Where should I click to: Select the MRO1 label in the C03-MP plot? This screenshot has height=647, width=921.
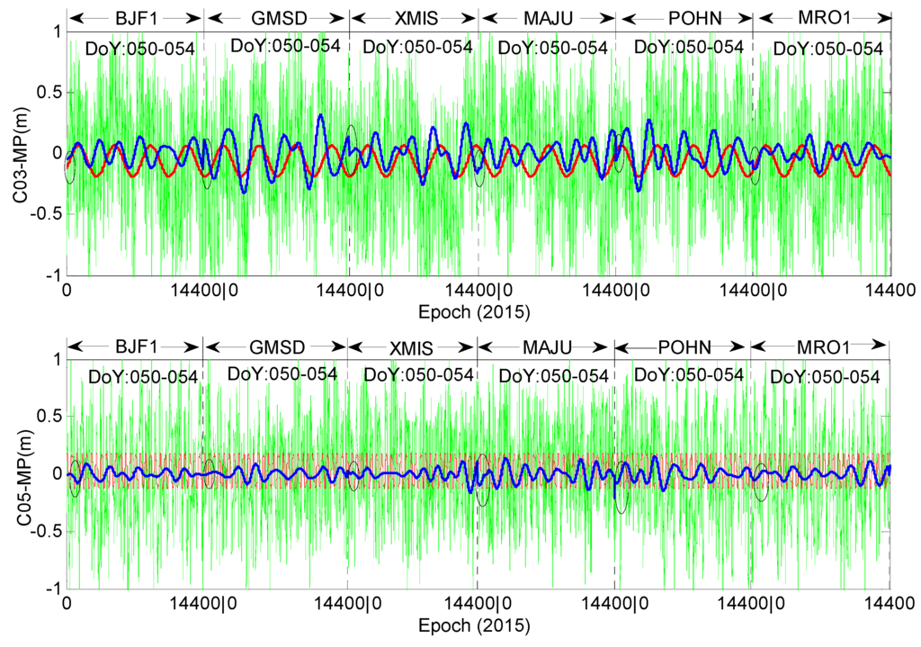821,17
